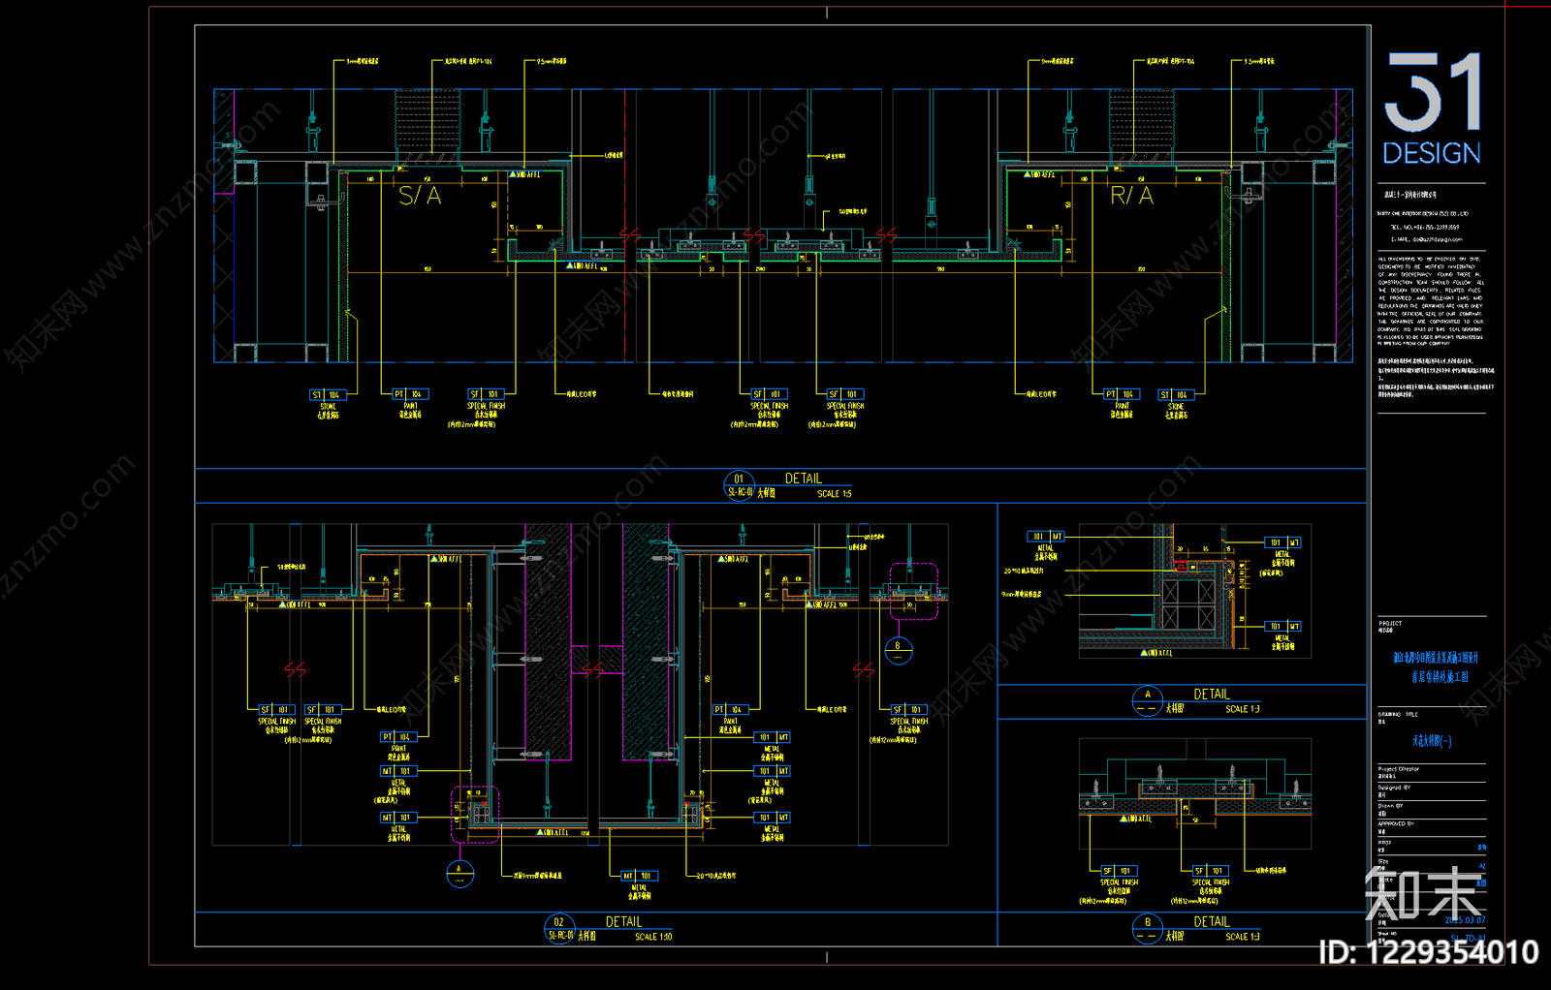Select the magenta dashed box above callout B

pos(913,591)
